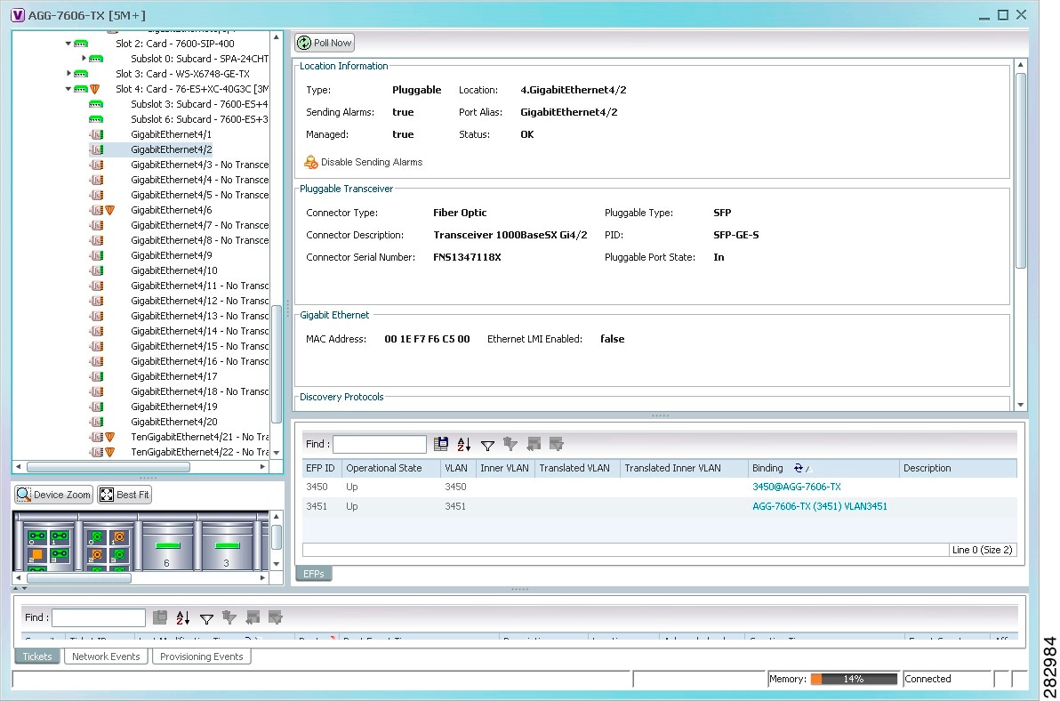
Task: Select GigabitEthernet4/1 in the tree
Action: [x=171, y=134]
